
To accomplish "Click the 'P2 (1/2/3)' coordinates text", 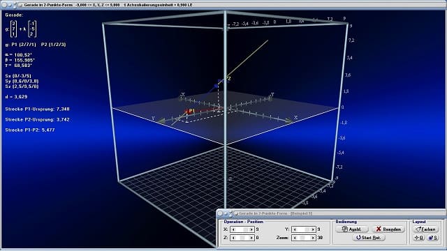I will coord(54,45).
